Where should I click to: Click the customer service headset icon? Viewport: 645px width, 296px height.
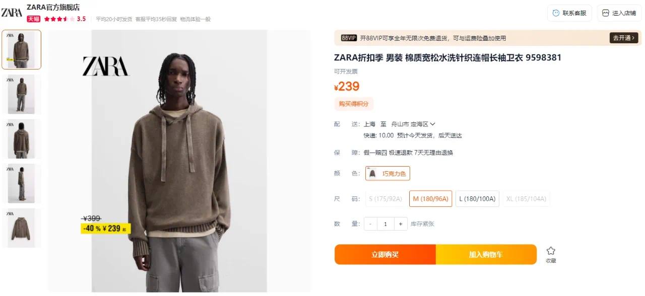pyautogui.click(x=556, y=13)
